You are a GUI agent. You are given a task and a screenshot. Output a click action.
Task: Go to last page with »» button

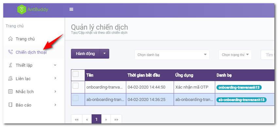click(116, 119)
